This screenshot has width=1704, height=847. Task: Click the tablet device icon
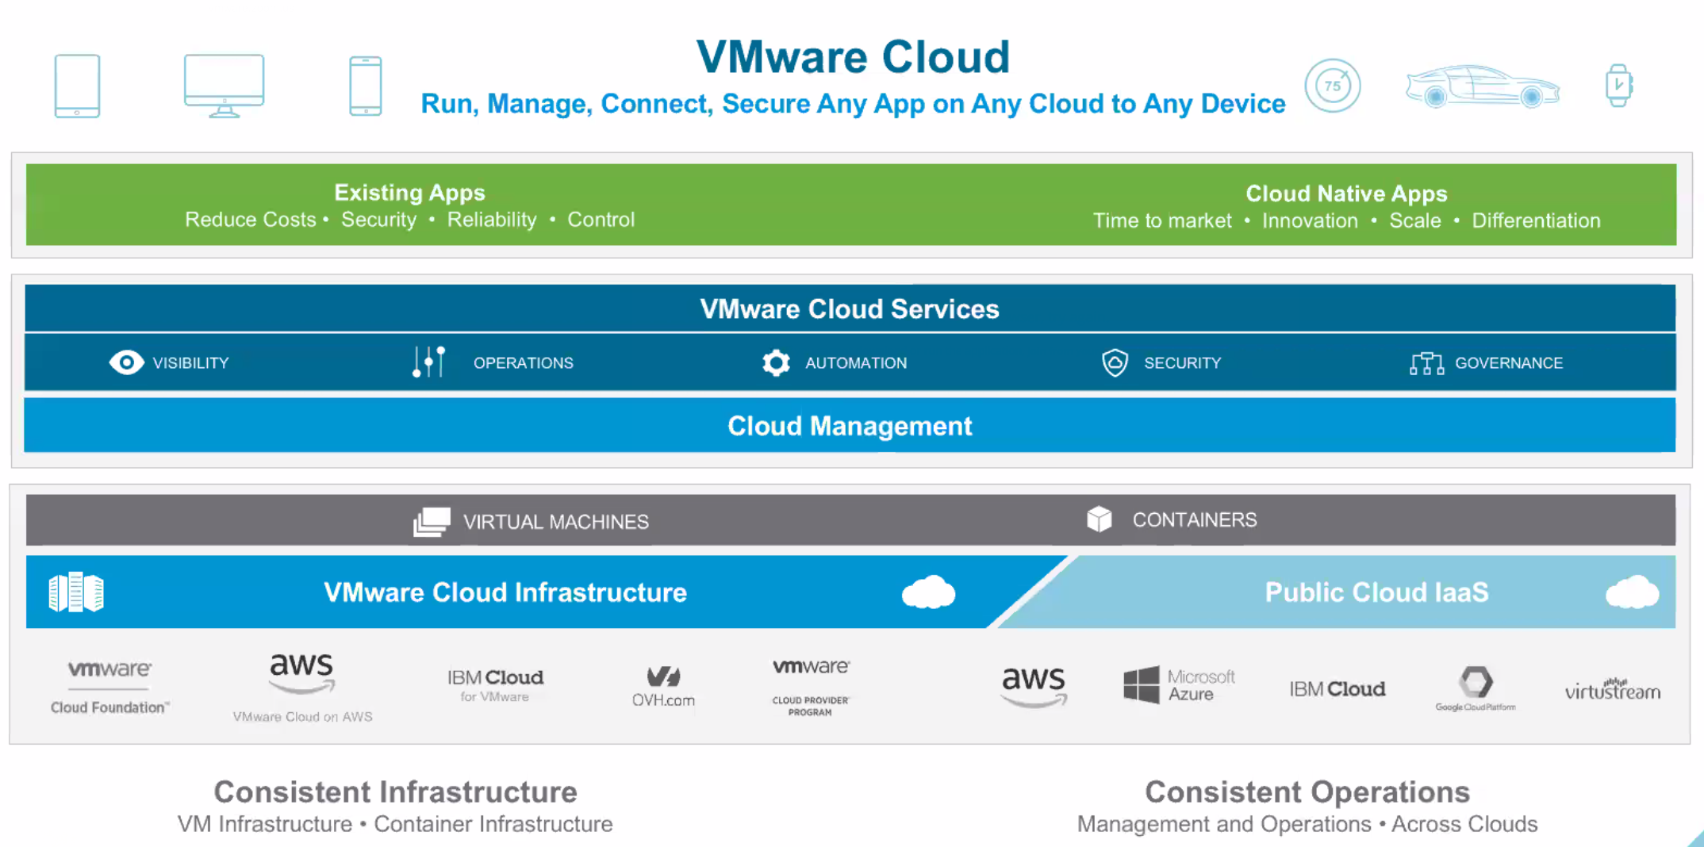coord(77,86)
